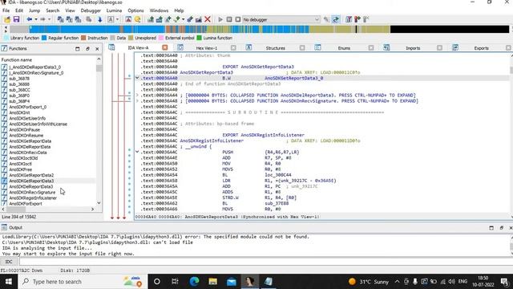Expand collapsed function AnoSDKOnRecvSignature
The width and height of the screenshot is (513, 289).
(137, 101)
